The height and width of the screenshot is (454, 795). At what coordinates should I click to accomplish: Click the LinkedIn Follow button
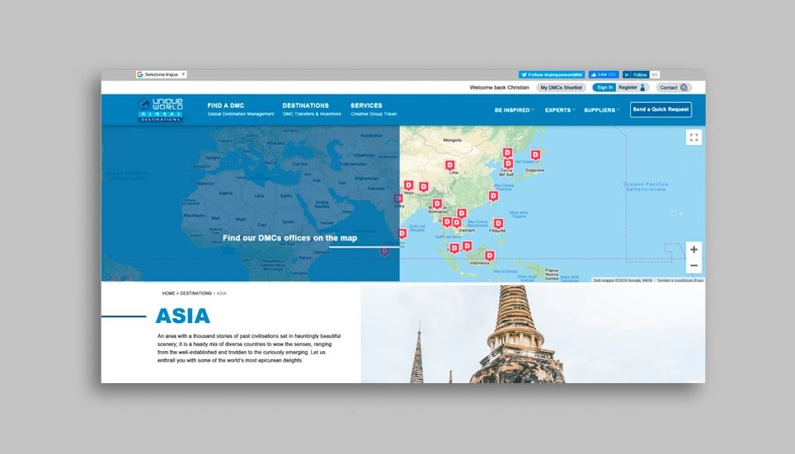click(636, 74)
